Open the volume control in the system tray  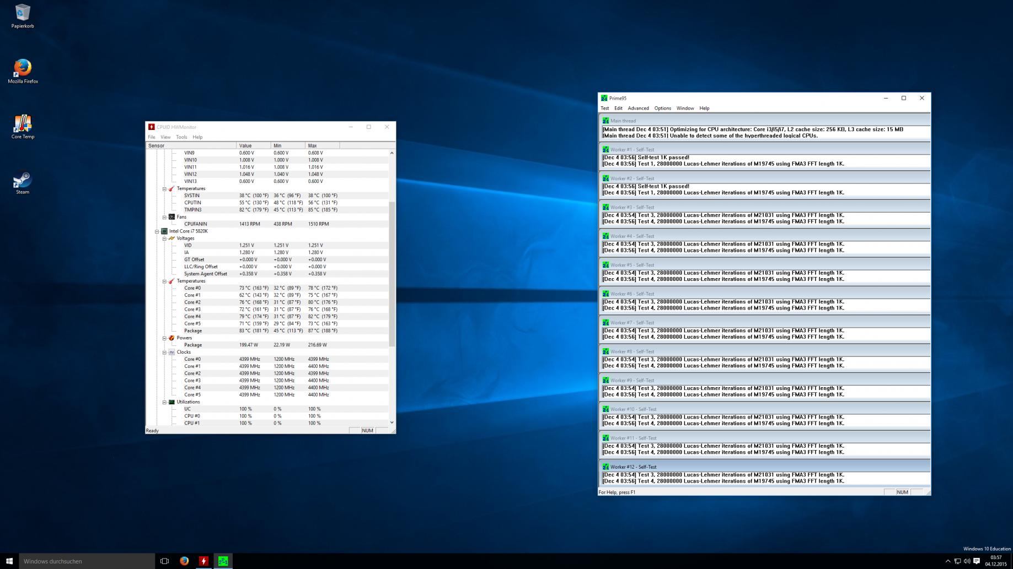967,561
